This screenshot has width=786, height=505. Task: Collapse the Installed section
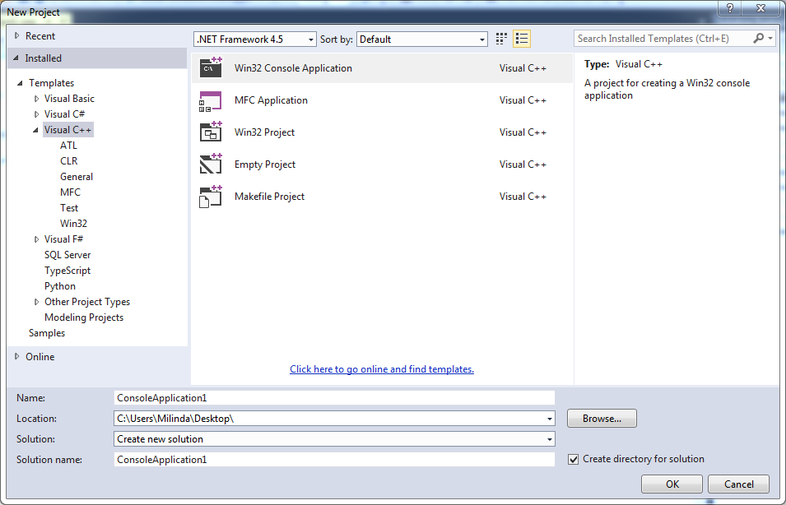click(x=16, y=58)
